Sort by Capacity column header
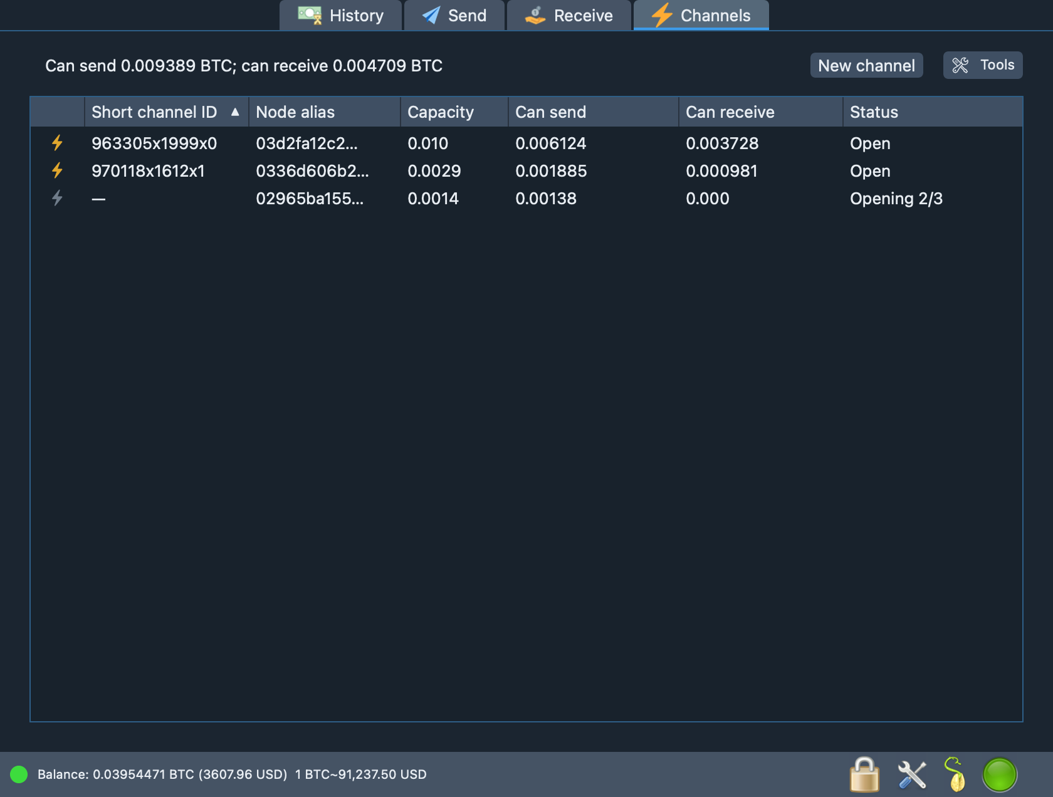Image resolution: width=1053 pixels, height=797 pixels. 454,112
